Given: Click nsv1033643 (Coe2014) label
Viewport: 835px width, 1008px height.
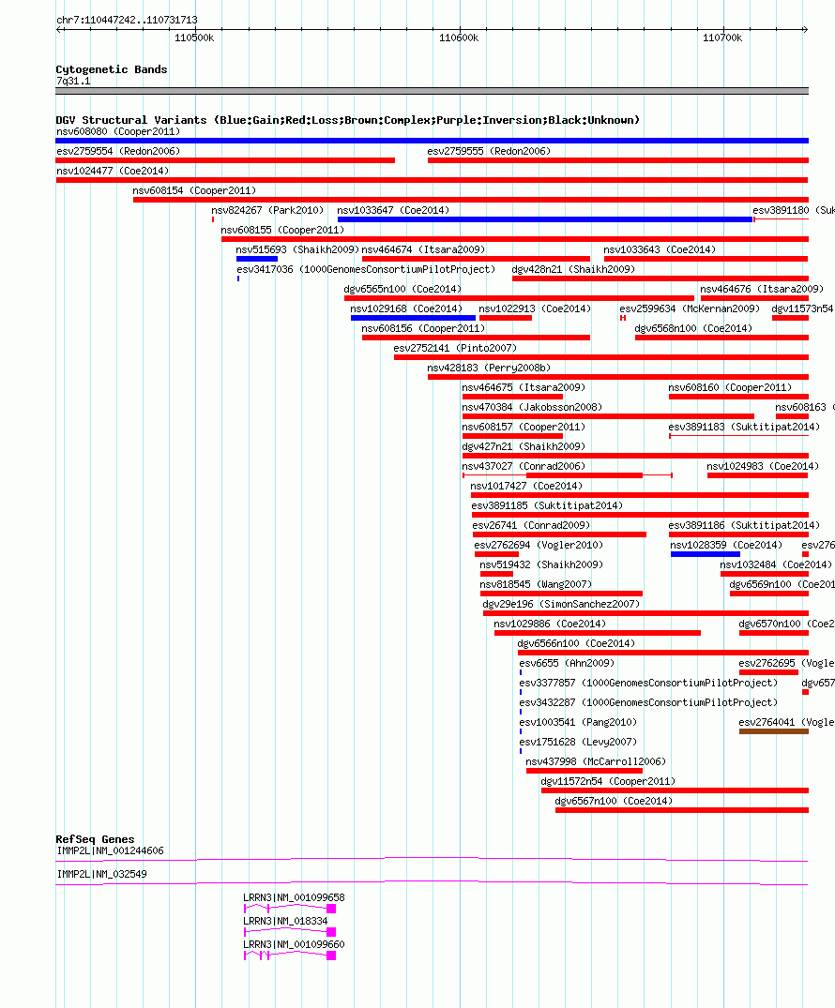Looking at the screenshot, I should pyautogui.click(x=660, y=249).
